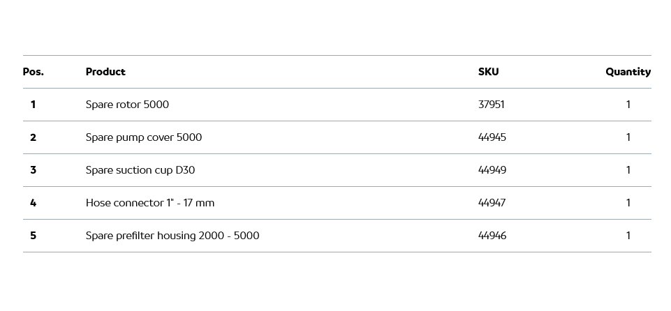Viewport: 671px width, 311px height.
Task: Click the Pos. column header
Action: [x=33, y=72]
